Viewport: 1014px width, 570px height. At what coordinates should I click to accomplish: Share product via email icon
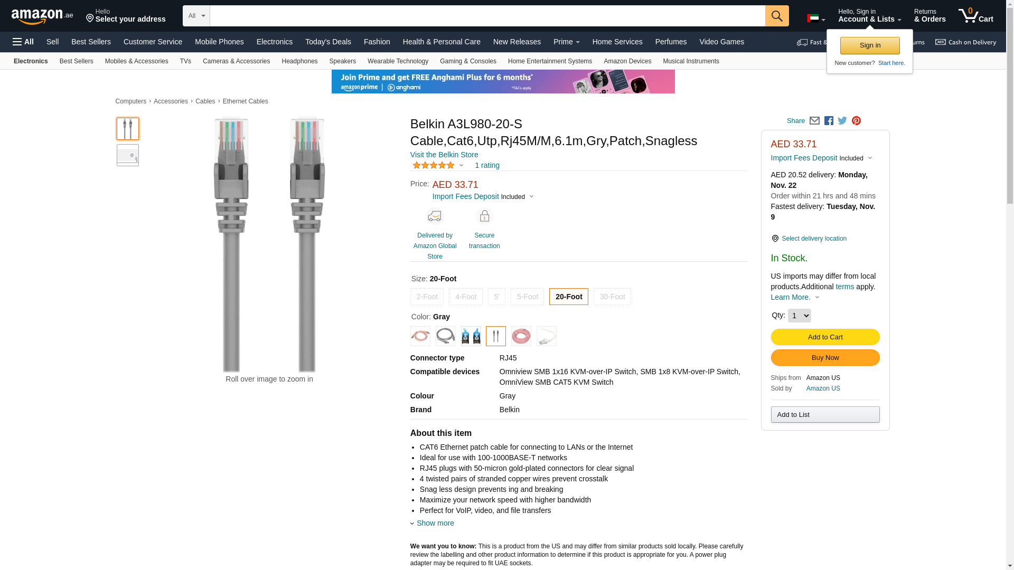click(x=814, y=121)
